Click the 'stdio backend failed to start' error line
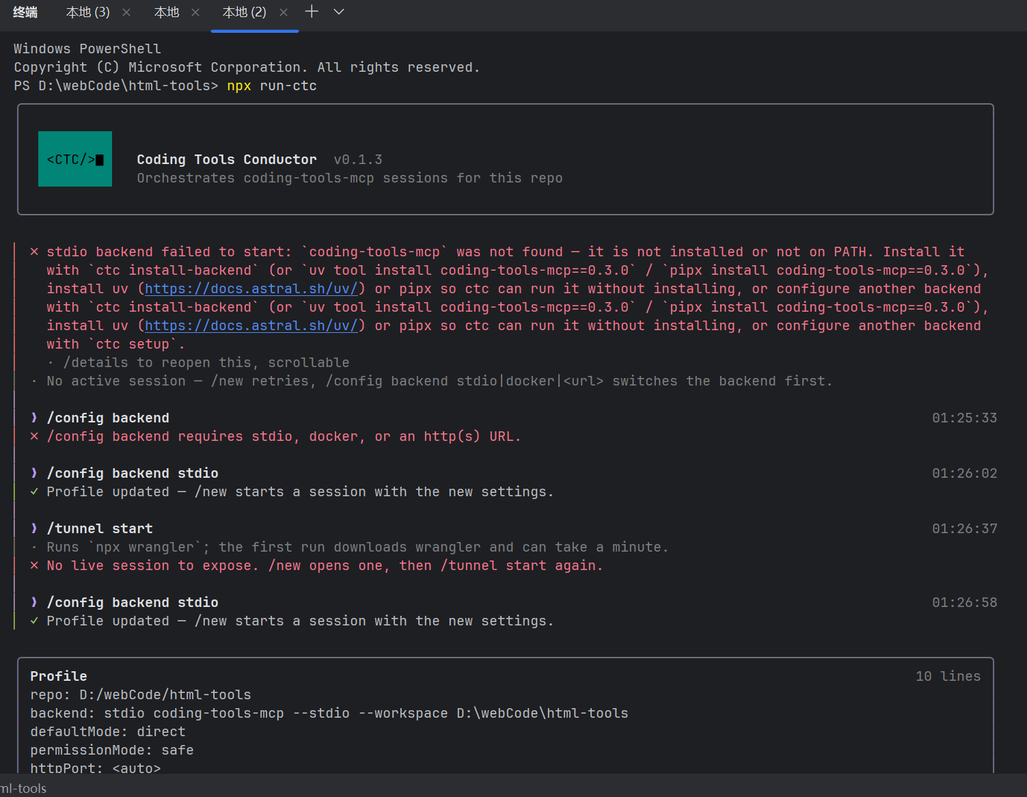Image resolution: width=1027 pixels, height=797 pixels. click(506, 252)
